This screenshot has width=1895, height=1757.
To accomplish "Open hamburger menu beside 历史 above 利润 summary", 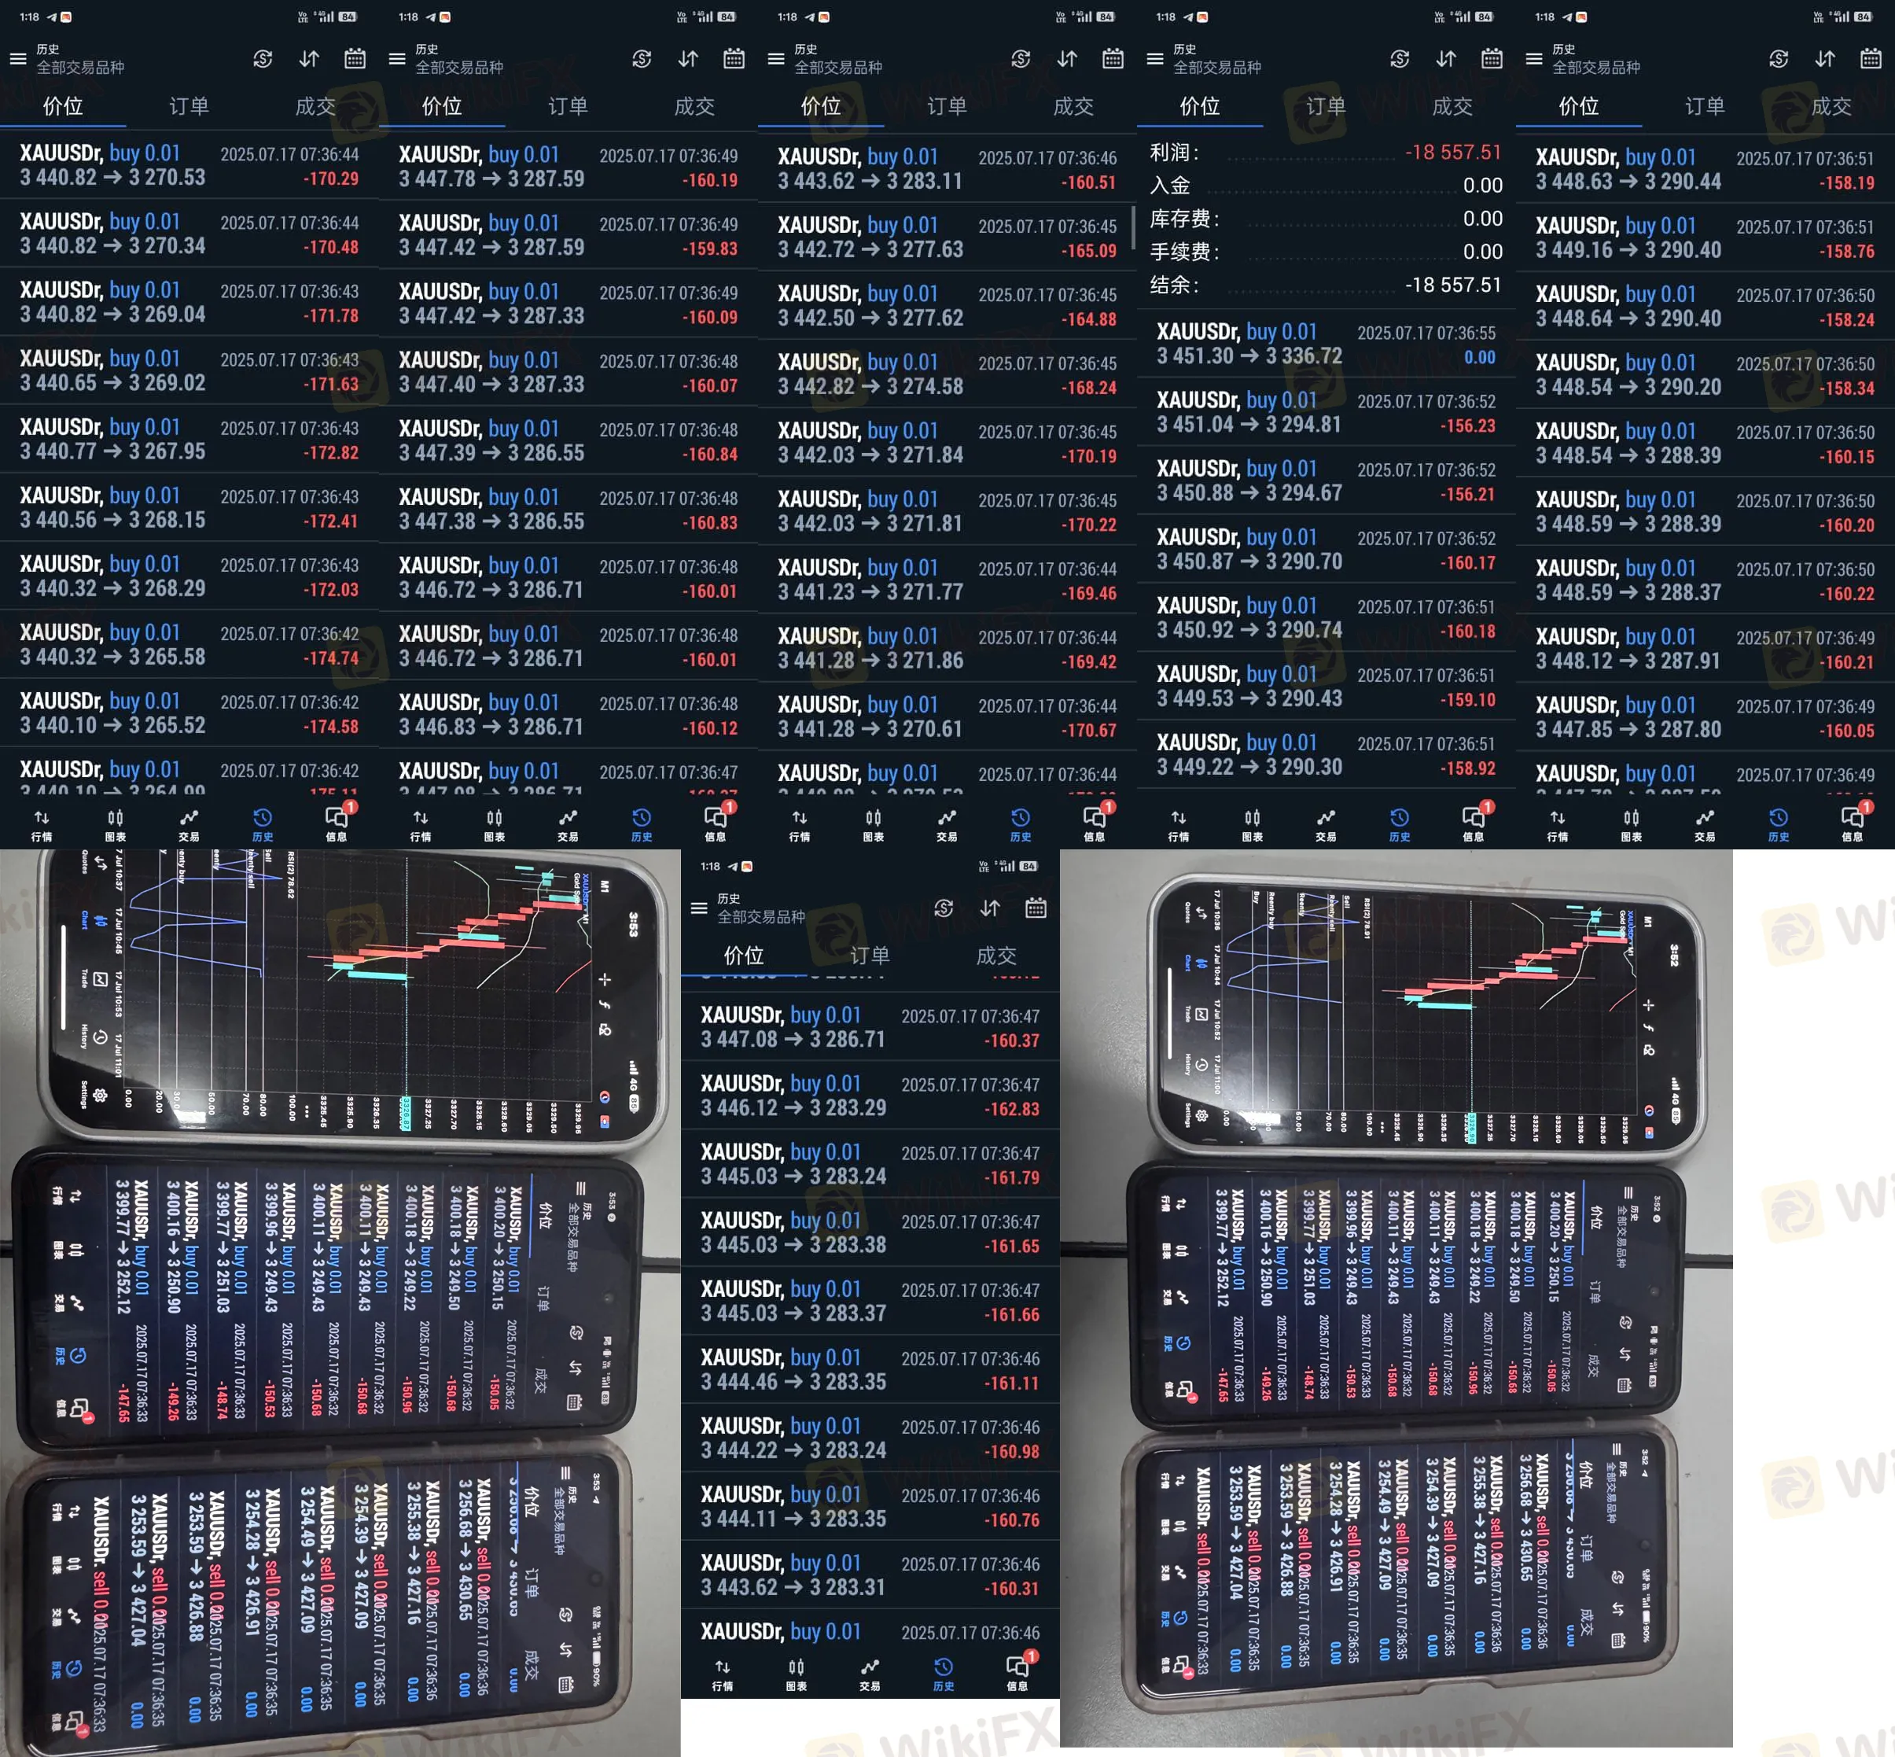I will tap(1154, 59).
